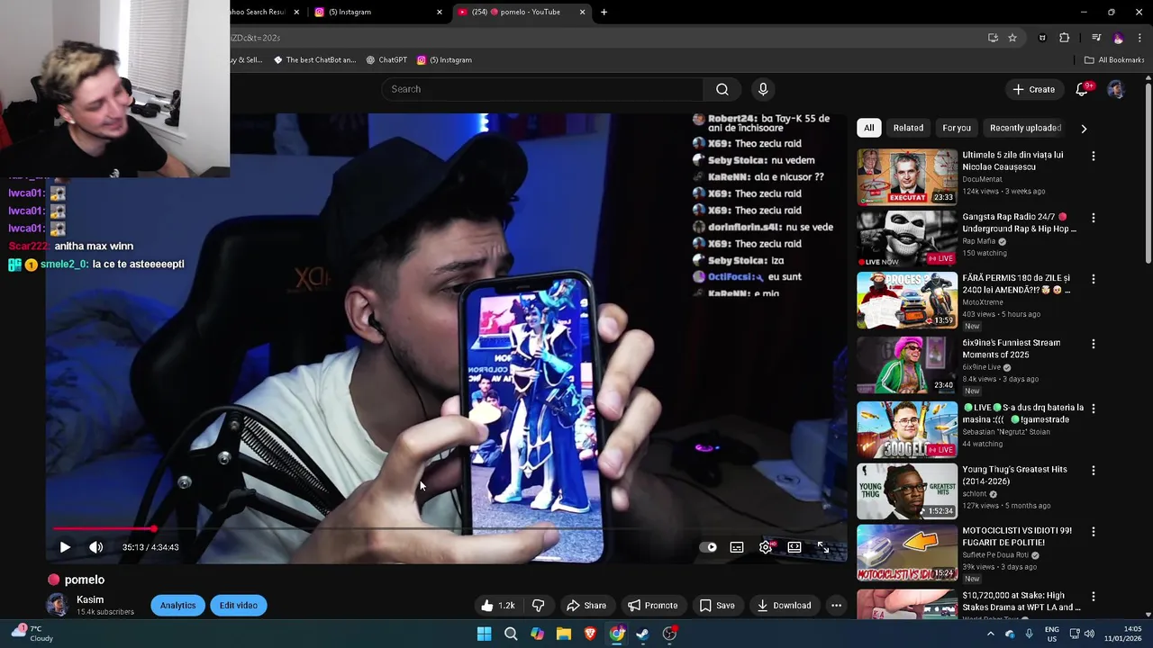Screen dimensions: 1153x648
Task: Open Windows taskbar search
Action: coord(511,634)
